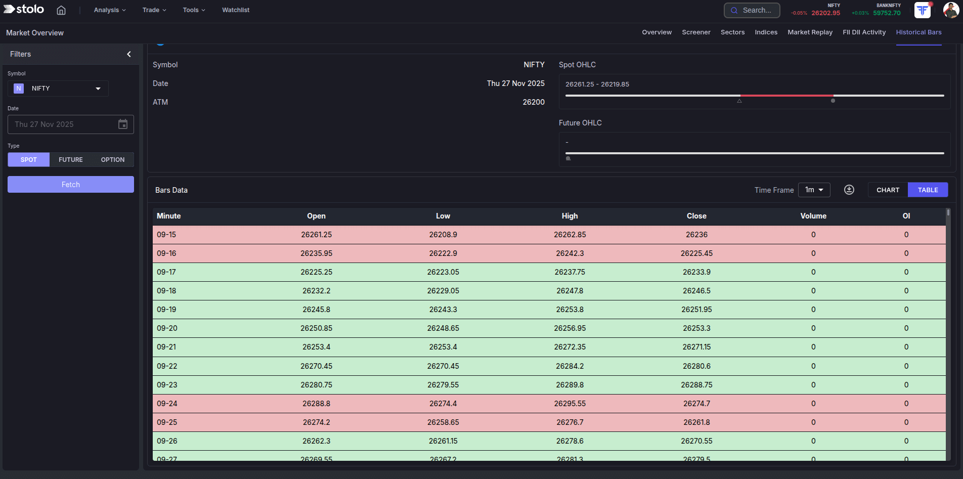Switch to the FII DII Activity tab

(864, 32)
